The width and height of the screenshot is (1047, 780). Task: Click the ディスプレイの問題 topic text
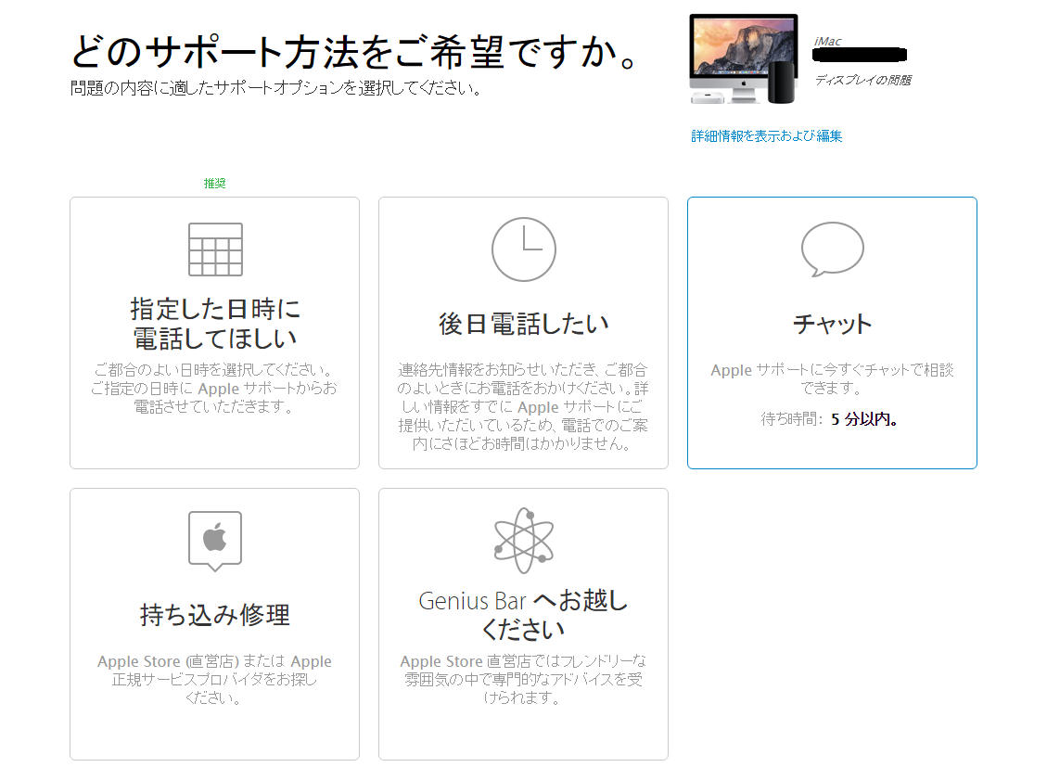pos(862,80)
